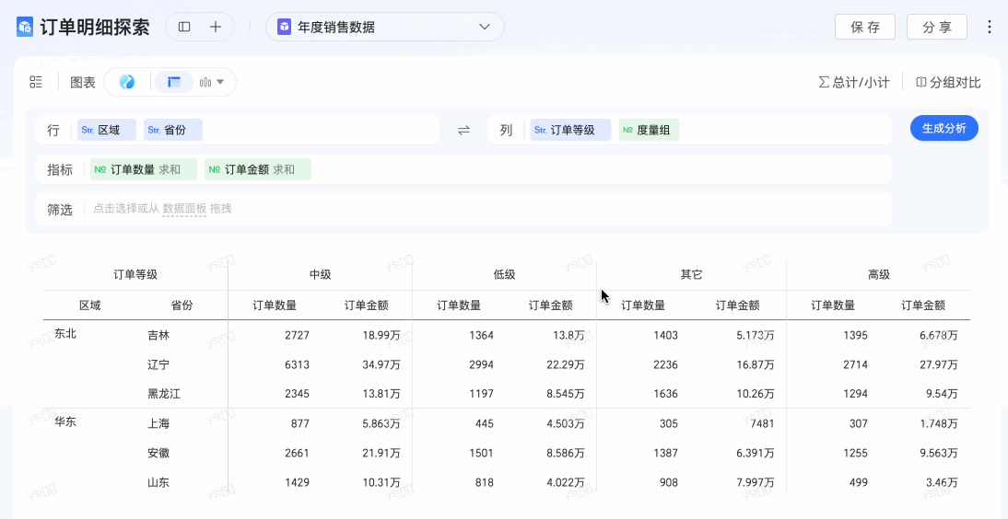This screenshot has width=1008, height=519.
Task: Click the 高级 column header
Action: click(x=879, y=275)
